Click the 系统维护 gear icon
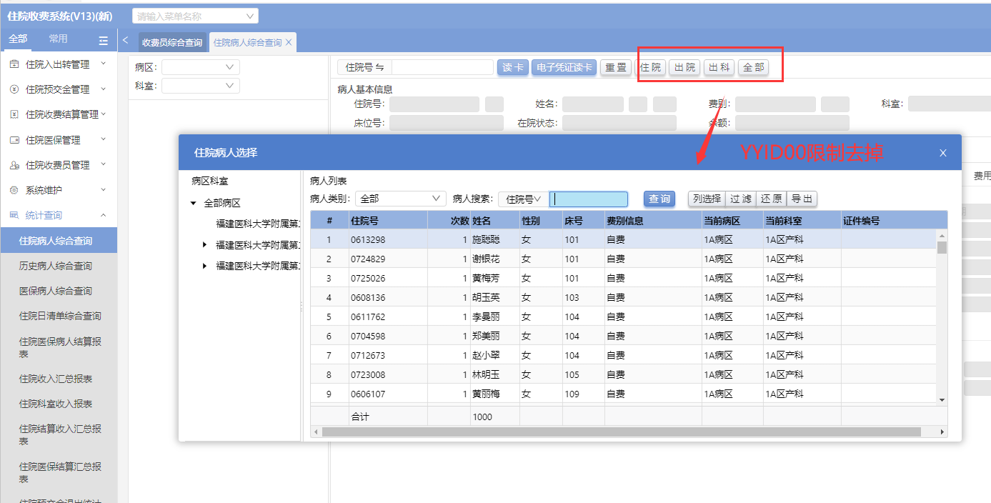The height and width of the screenshot is (503, 991). (x=14, y=190)
